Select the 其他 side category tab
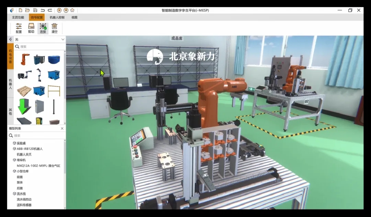Viewport: 371px width, 217px height. coord(10,111)
